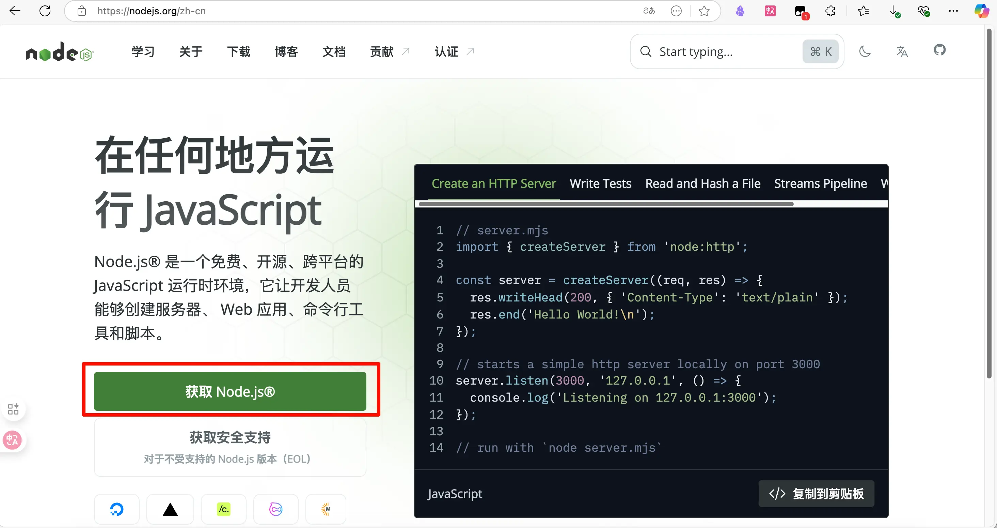
Task: Open the browser settings ellipsis menu
Action: pyautogui.click(x=953, y=11)
